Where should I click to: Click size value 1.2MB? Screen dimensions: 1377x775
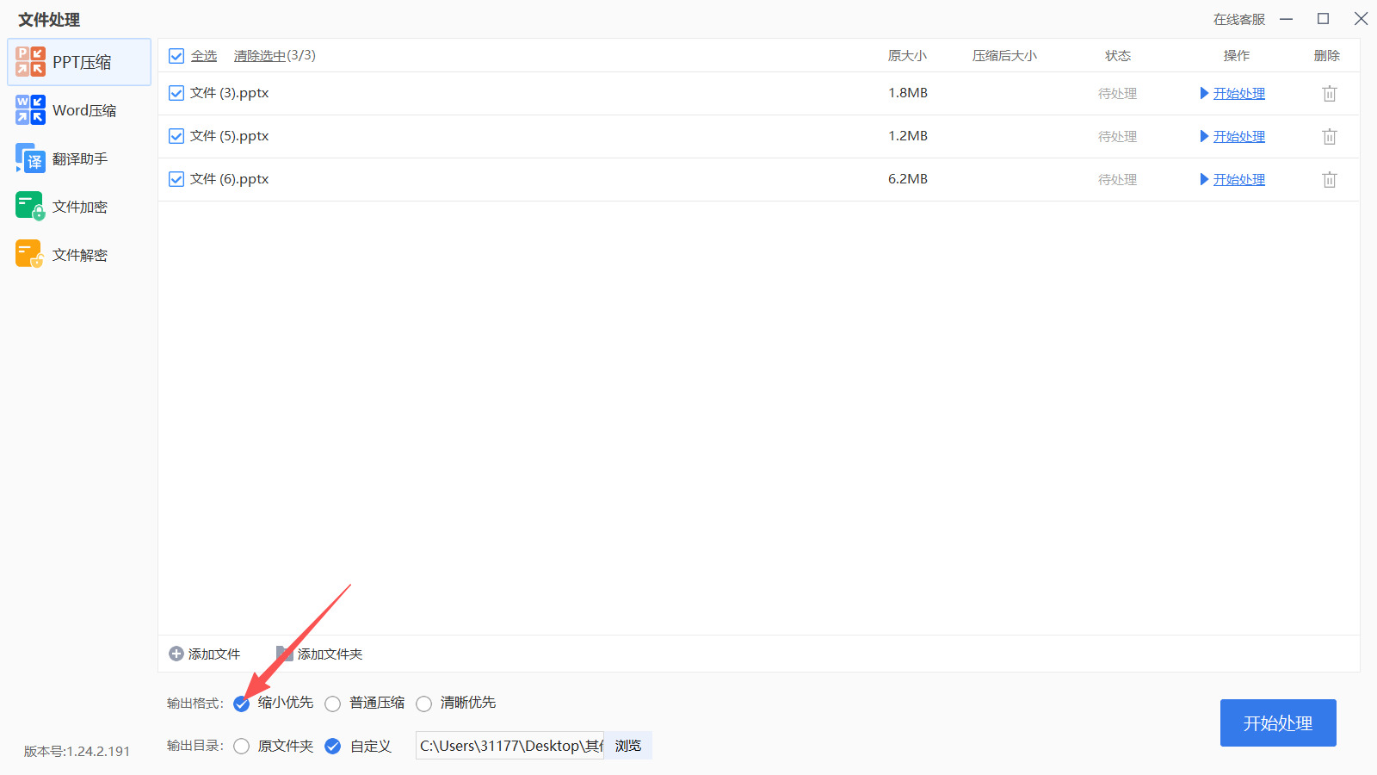tap(908, 136)
